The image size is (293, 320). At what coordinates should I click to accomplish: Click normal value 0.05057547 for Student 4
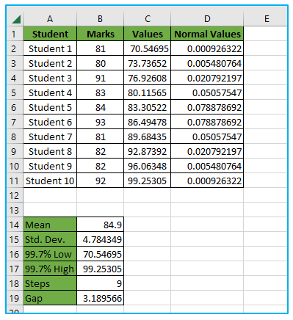click(x=207, y=92)
